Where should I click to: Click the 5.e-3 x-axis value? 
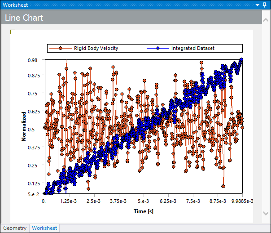pyautogui.click(x=143, y=201)
